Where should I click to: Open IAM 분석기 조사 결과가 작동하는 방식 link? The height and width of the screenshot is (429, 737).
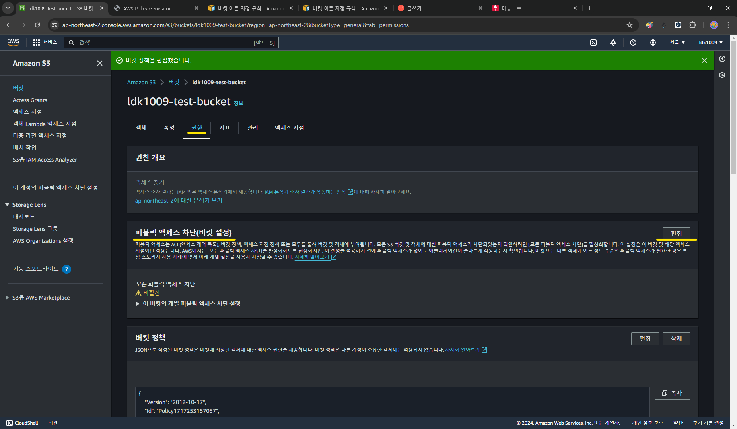(309, 192)
